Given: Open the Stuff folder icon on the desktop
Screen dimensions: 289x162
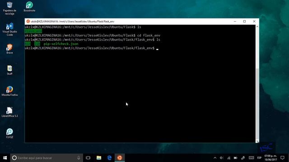Looking at the screenshot, I should pos(9,70).
